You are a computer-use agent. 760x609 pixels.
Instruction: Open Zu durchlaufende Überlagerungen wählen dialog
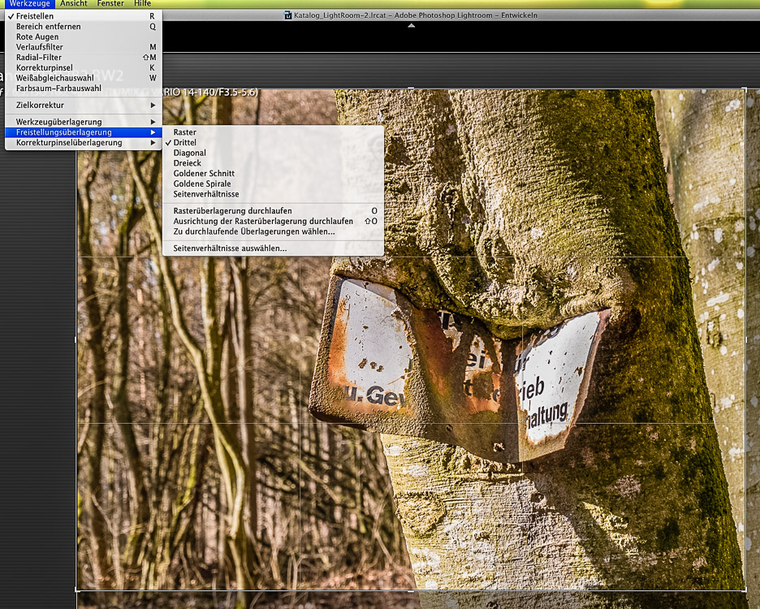tap(274, 231)
